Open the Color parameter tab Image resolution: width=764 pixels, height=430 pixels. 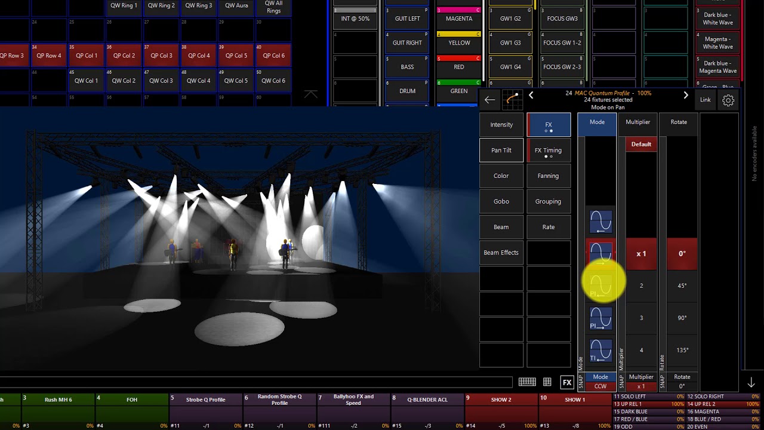(501, 176)
